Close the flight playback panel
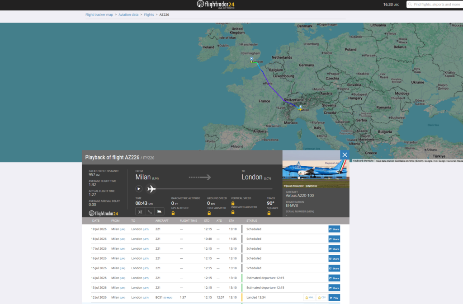 (x=345, y=155)
